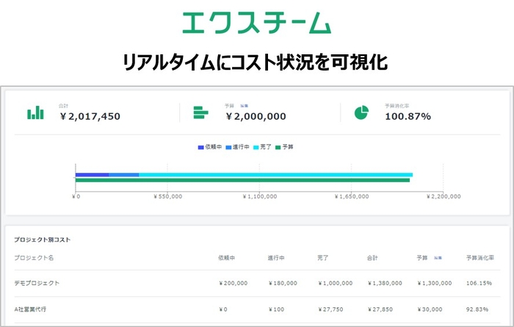Click the 完了 column header in table

point(323,258)
